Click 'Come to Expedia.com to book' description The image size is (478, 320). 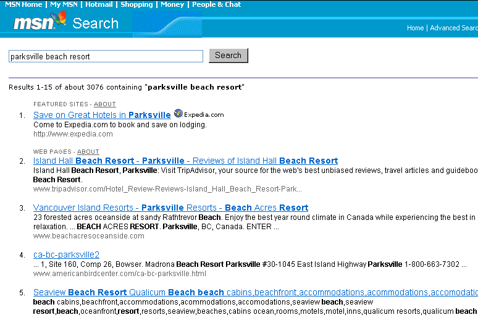point(120,125)
